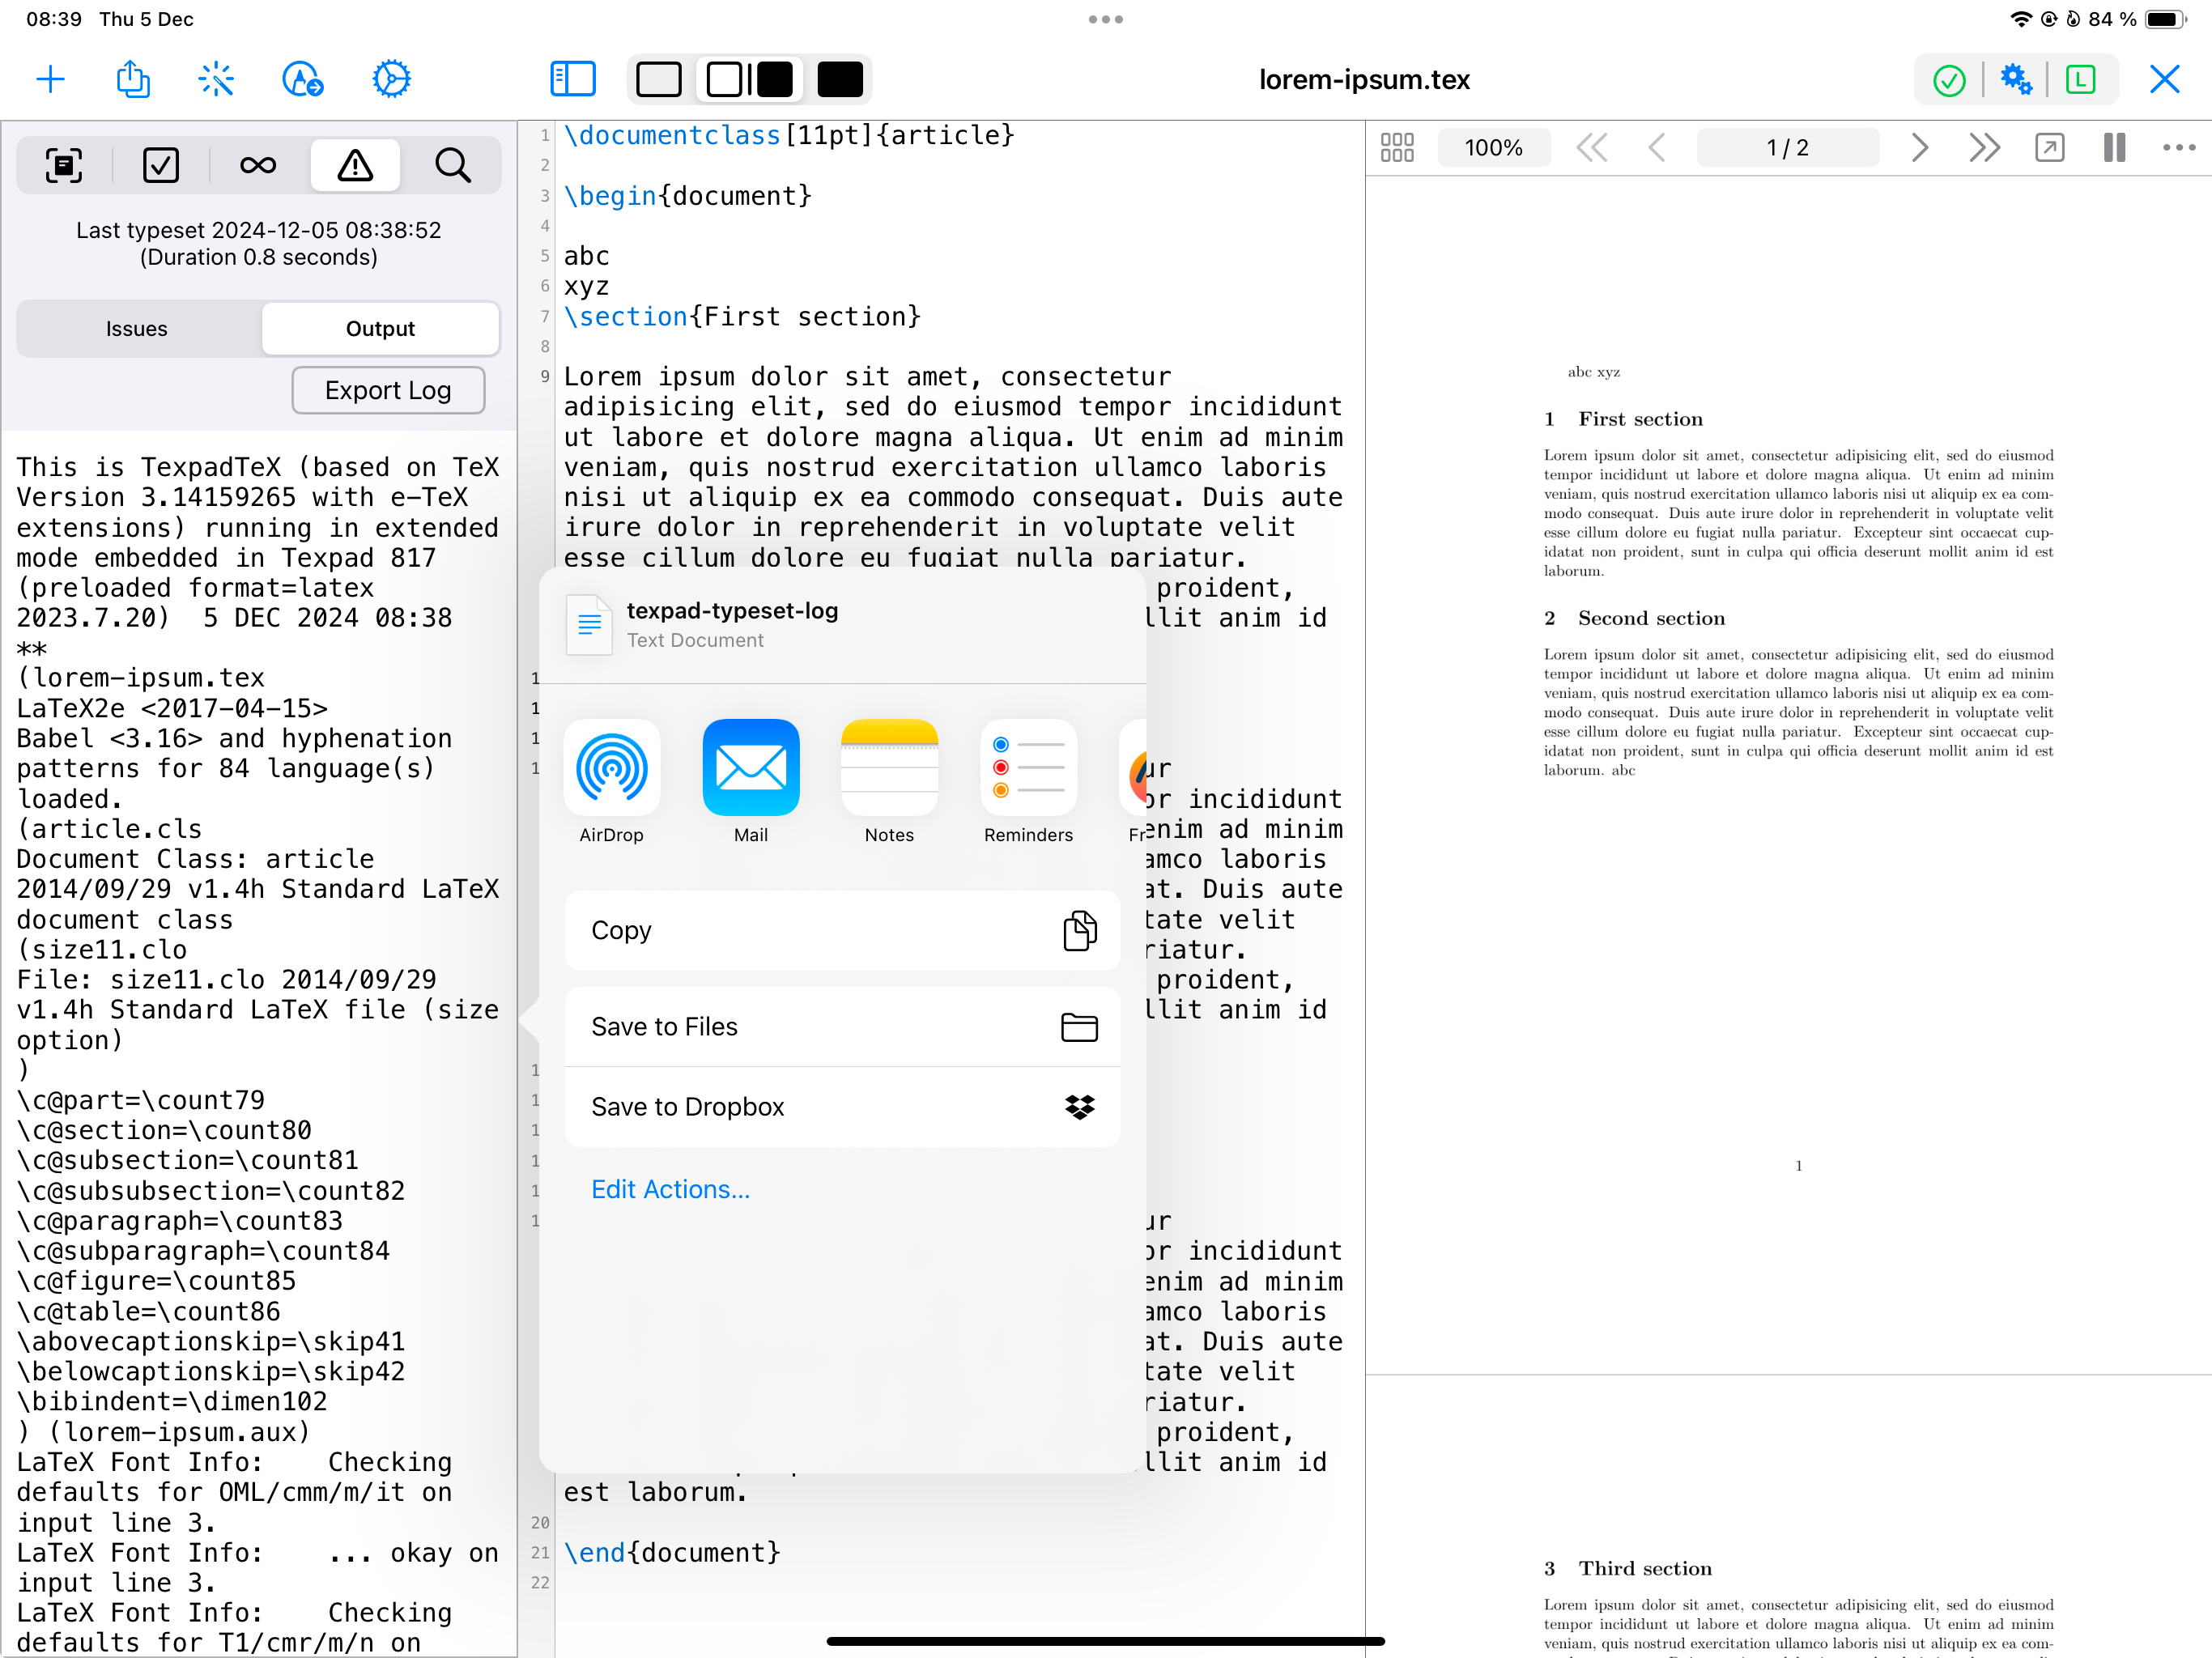2212x1658 pixels.
Task: Open the PDF more options ellipsis
Action: (2178, 148)
